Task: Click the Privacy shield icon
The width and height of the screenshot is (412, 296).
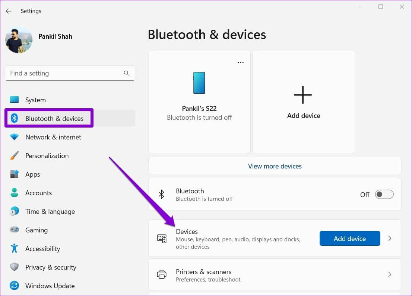Action: pos(14,267)
